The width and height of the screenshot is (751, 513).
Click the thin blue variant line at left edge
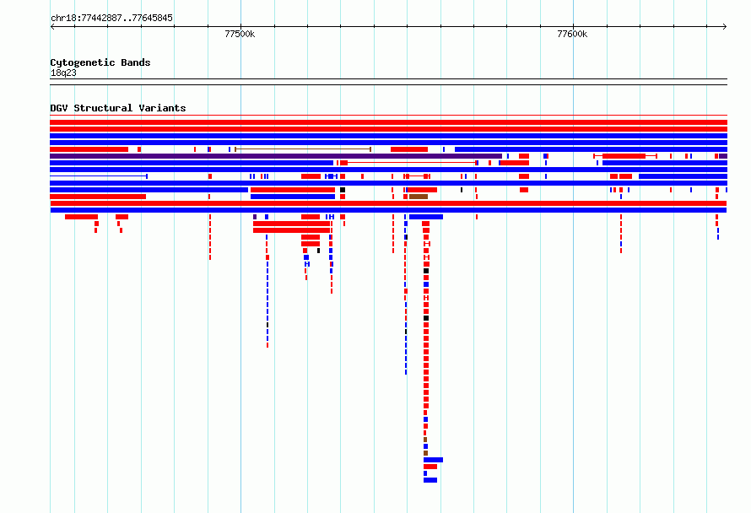tap(99, 176)
